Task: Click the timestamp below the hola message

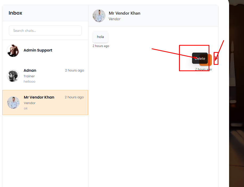Action: (101, 46)
